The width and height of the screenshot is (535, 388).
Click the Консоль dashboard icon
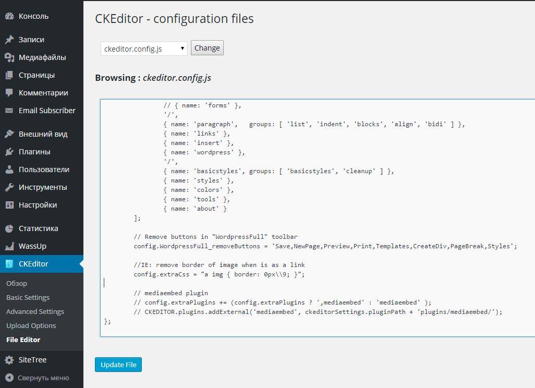coord(9,16)
